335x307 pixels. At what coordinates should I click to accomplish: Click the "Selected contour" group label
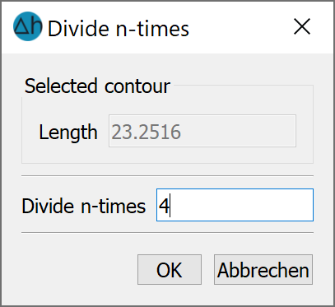[x=97, y=86]
